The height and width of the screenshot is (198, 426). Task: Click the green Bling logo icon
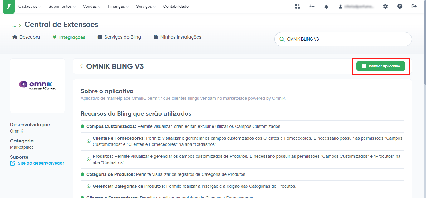(x=9, y=7)
